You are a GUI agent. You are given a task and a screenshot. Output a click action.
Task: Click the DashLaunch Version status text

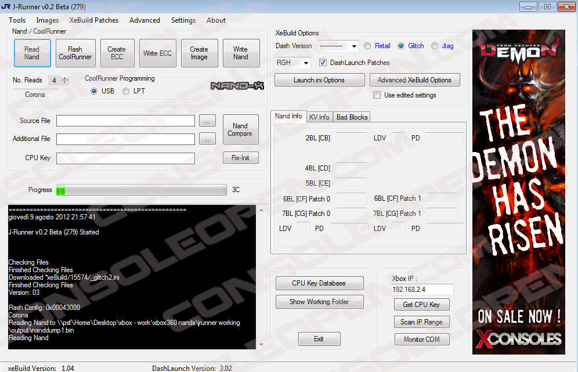[x=192, y=368]
